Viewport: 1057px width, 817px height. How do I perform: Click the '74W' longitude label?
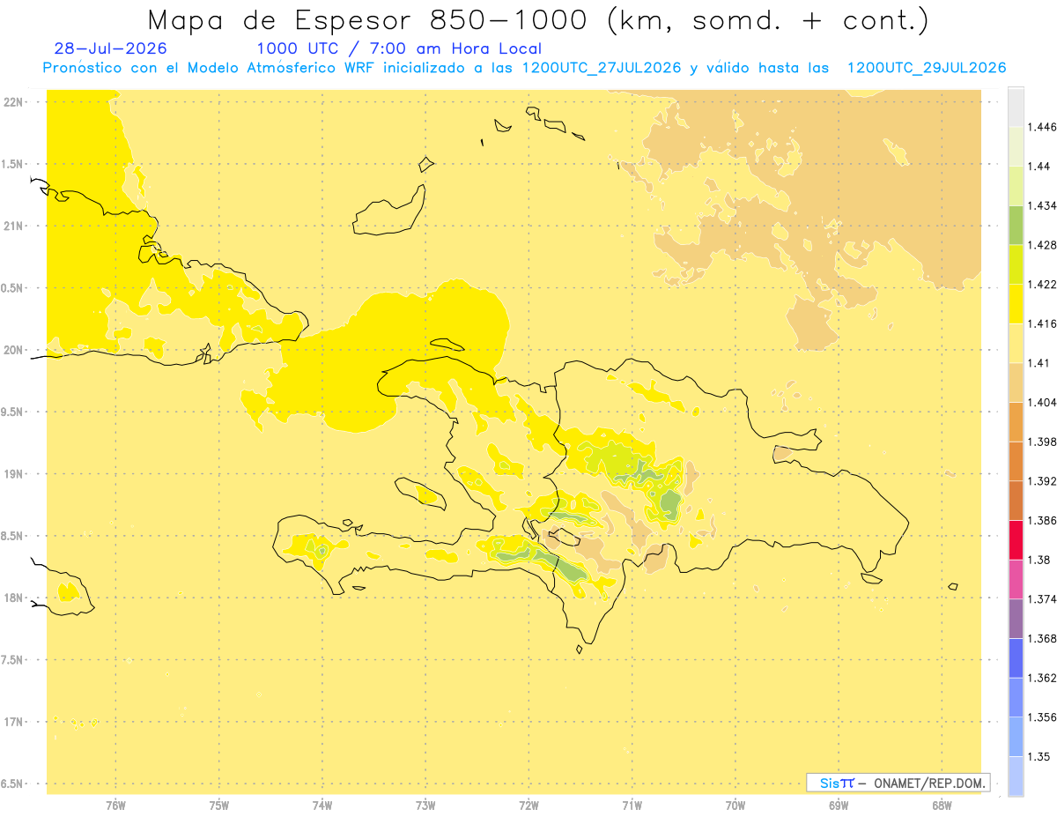322,806
